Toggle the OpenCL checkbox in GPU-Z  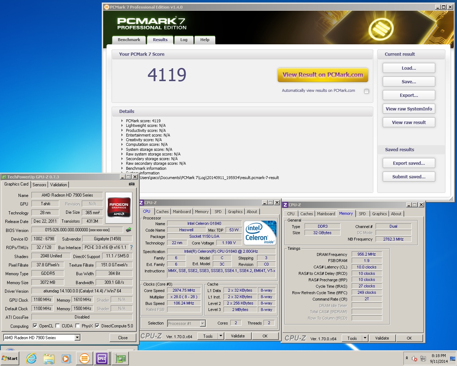pos(35,326)
